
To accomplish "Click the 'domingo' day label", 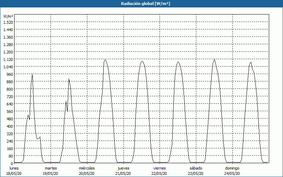I will (x=232, y=168).
